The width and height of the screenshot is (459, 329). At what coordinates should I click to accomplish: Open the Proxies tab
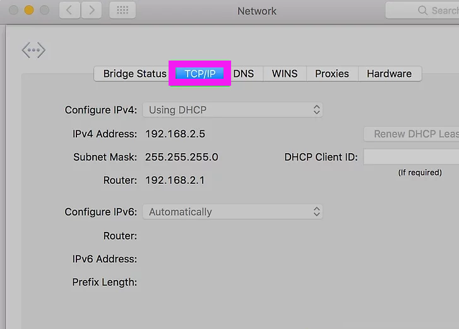pyautogui.click(x=332, y=74)
